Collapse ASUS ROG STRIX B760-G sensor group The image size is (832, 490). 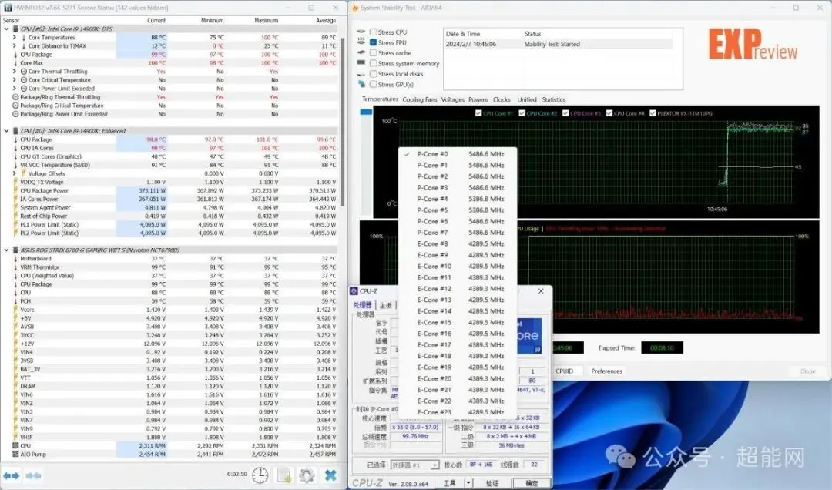point(6,250)
